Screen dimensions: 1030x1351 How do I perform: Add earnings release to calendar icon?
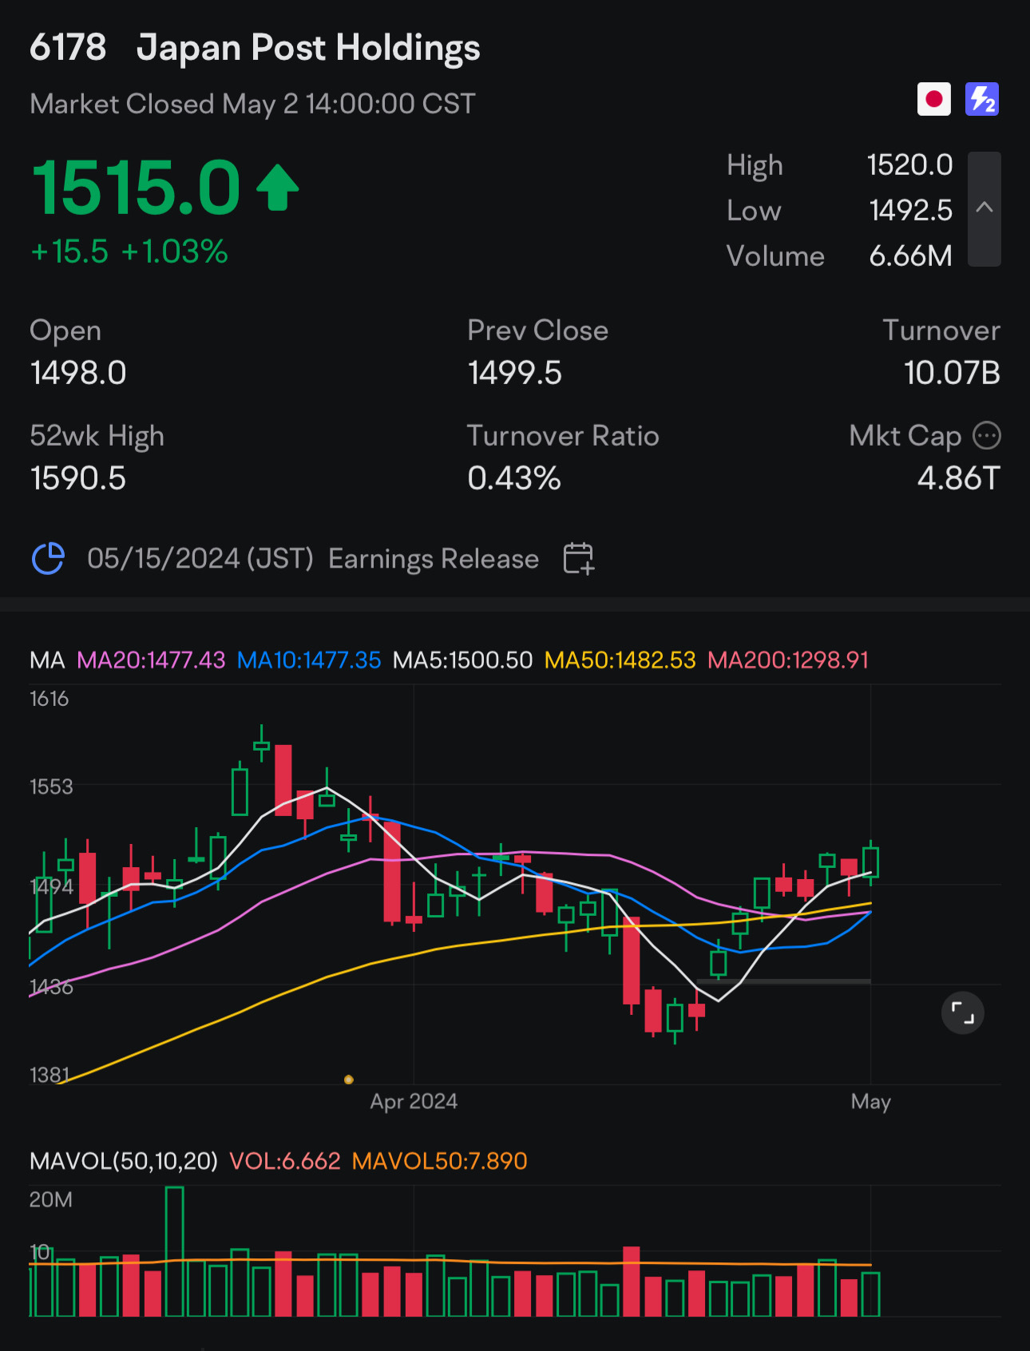(x=578, y=558)
